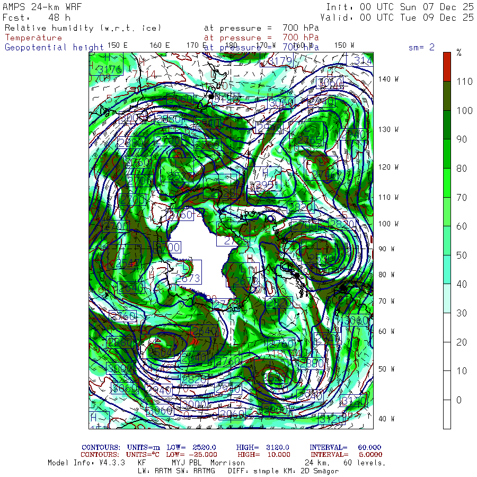This screenshot has width=477, height=477.
Task: Click the "2673" low label over the continent
Action: (x=188, y=278)
